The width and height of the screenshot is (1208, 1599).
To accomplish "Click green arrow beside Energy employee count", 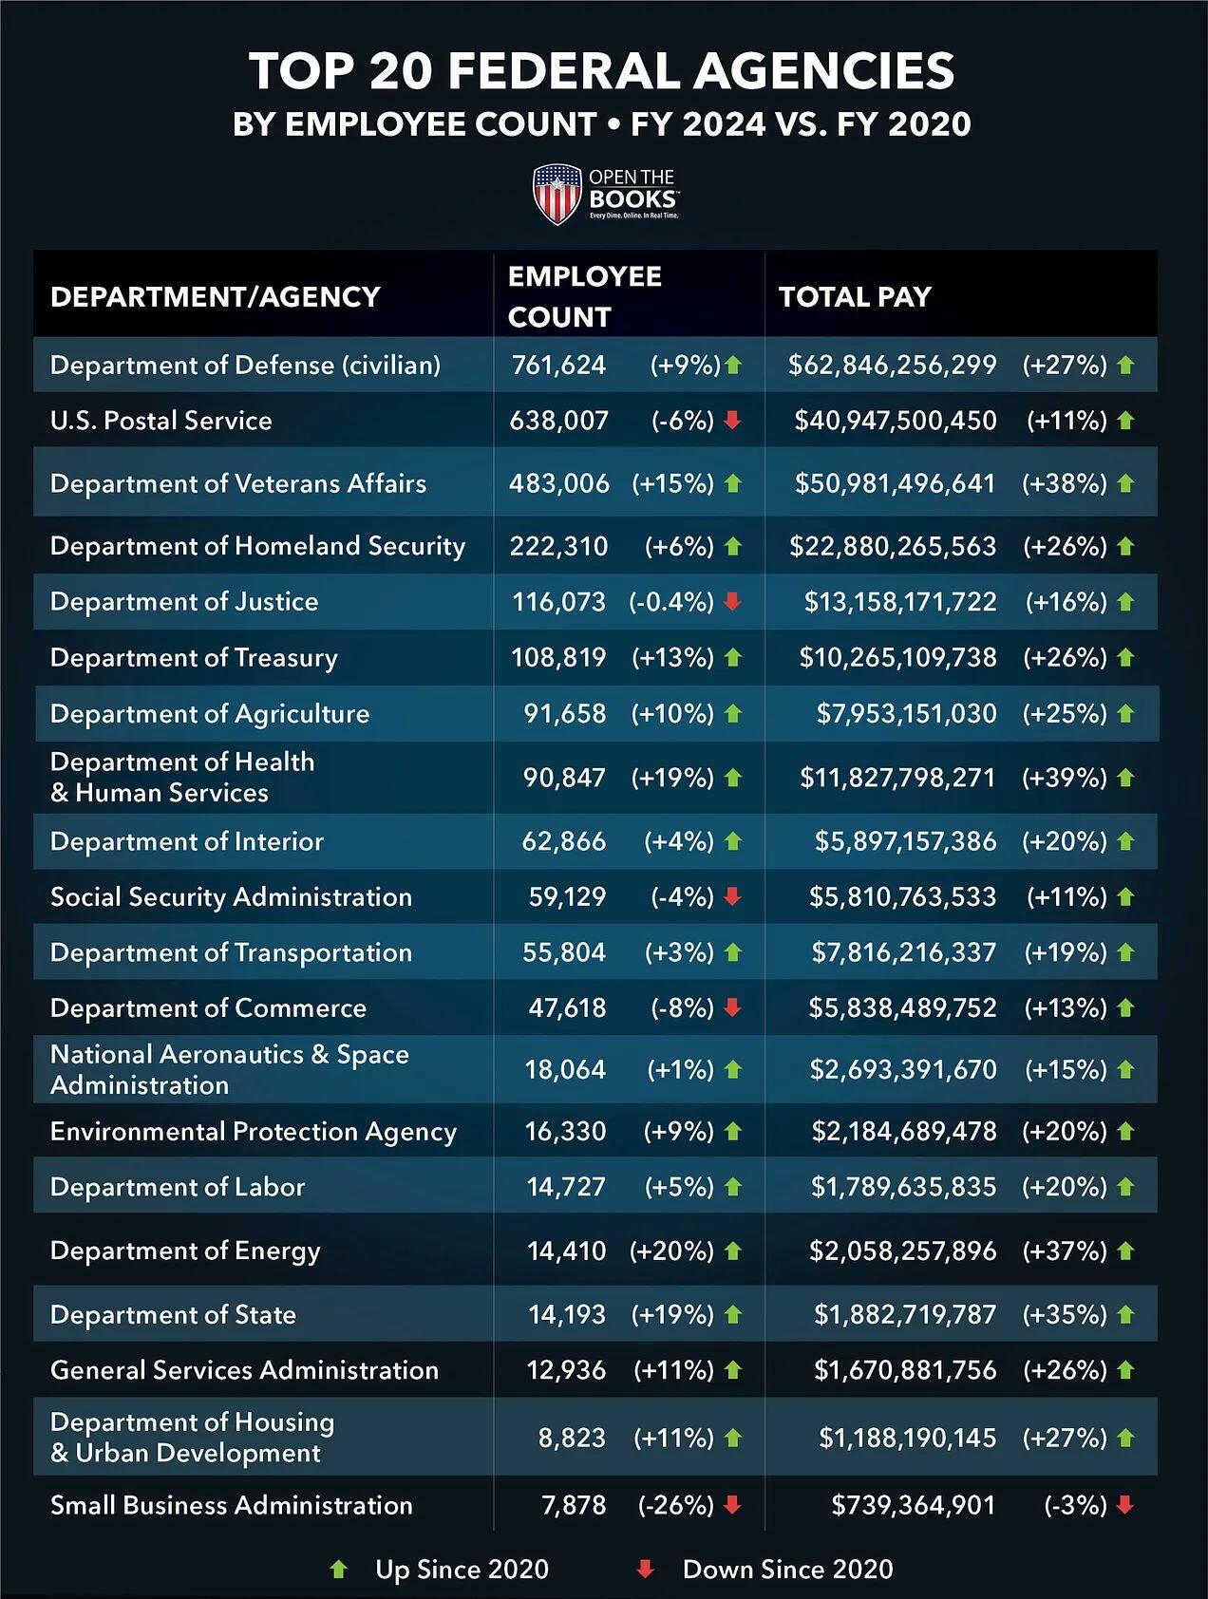I will (x=732, y=1251).
